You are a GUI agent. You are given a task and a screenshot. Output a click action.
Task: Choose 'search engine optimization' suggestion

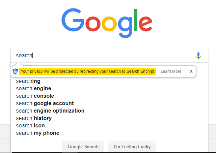[50, 111]
